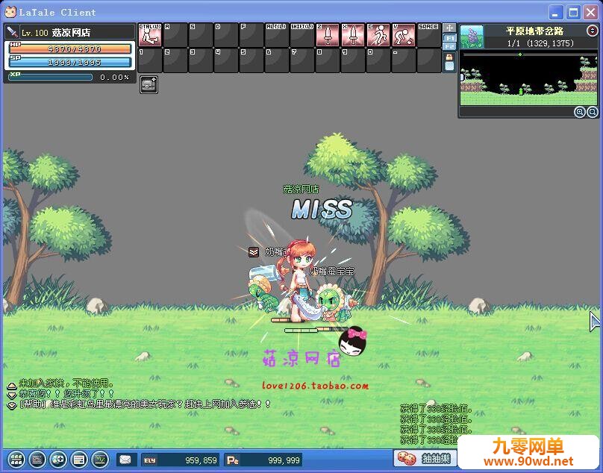This screenshot has width=603, height=473.
Task: Activate the X sword skill slot
Action: 353,35
